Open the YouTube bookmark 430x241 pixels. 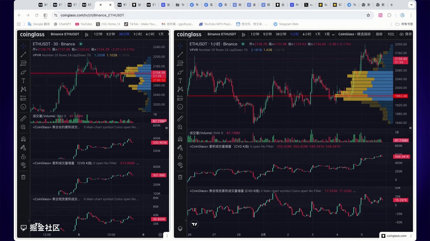(x=84, y=24)
